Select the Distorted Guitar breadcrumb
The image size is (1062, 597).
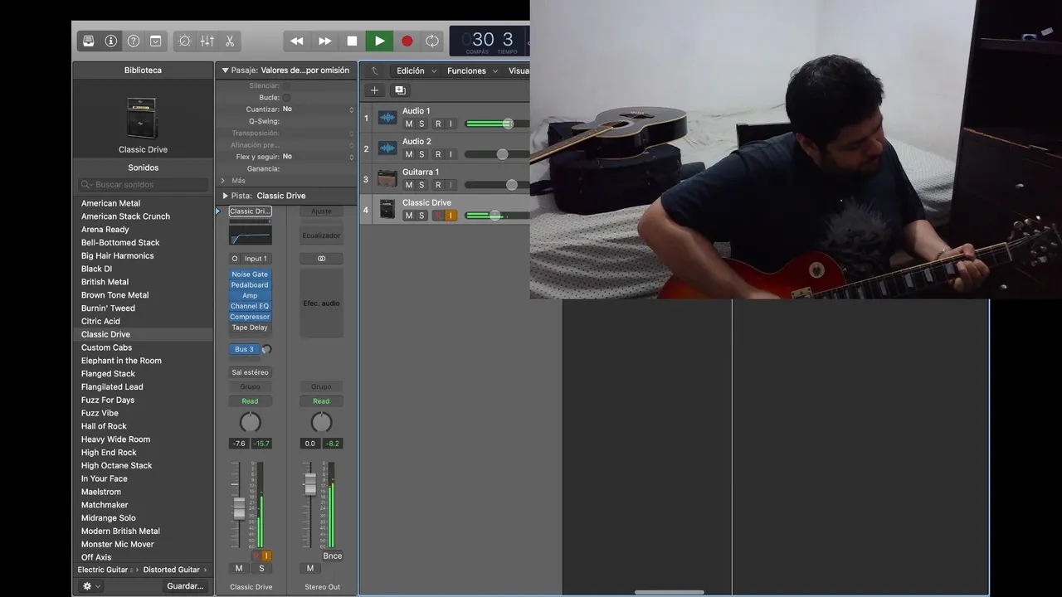171,570
